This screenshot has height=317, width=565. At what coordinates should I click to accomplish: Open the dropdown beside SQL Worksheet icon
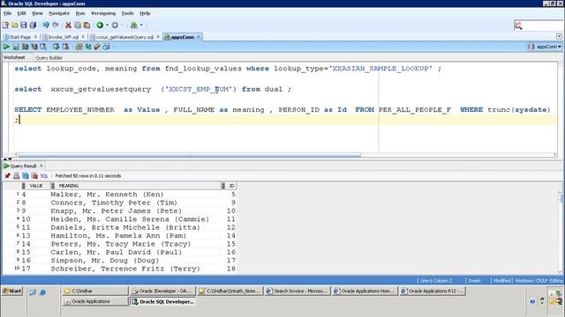(x=141, y=26)
